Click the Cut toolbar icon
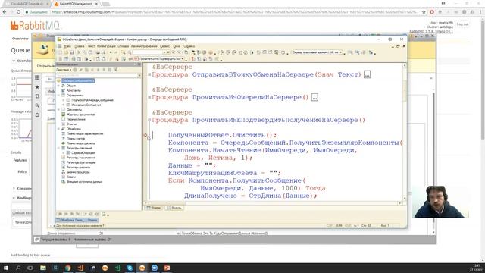The height and width of the screenshot is (273, 485). pyautogui.click(x=79, y=52)
